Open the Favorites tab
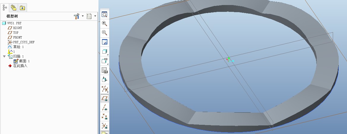The image size is (347, 134). click(x=22, y=8)
